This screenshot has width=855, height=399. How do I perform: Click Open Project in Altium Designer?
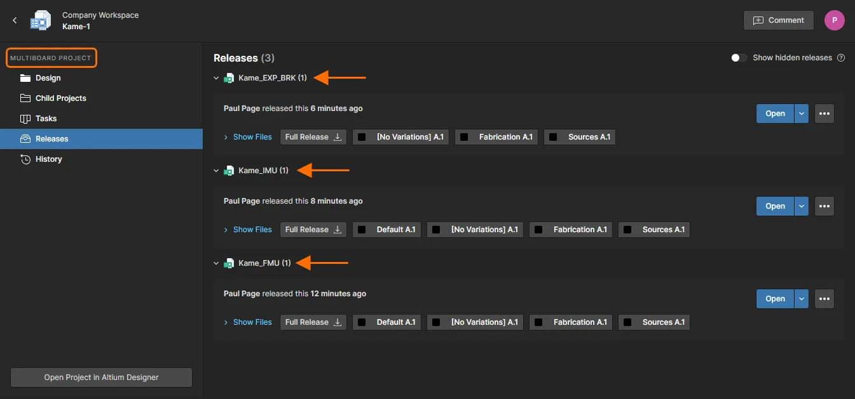click(101, 377)
